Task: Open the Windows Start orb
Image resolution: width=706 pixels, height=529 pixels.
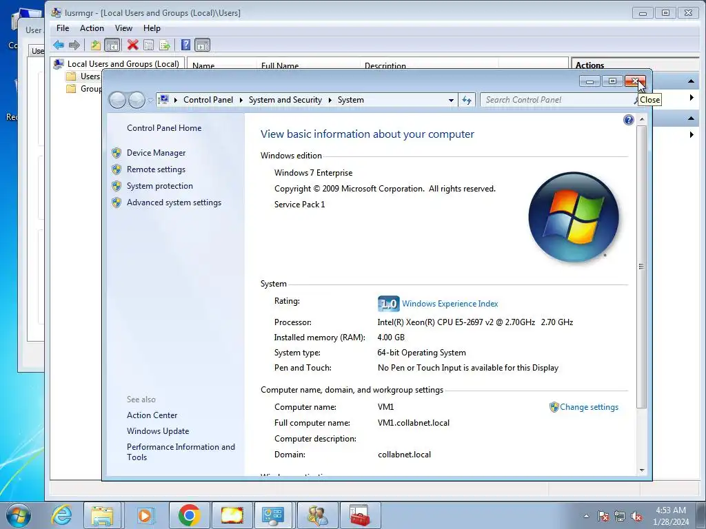Action: click(19, 515)
